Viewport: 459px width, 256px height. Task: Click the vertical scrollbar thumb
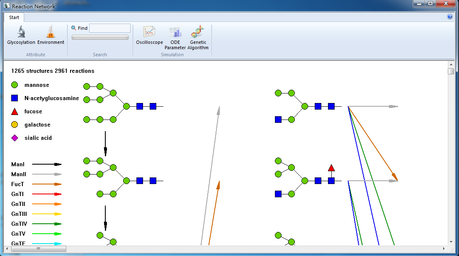pyautogui.click(x=451, y=71)
